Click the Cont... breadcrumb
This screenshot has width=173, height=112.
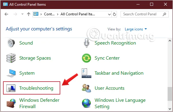point(49,14)
